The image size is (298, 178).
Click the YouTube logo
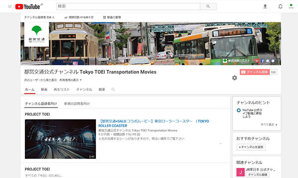coord(29,6)
